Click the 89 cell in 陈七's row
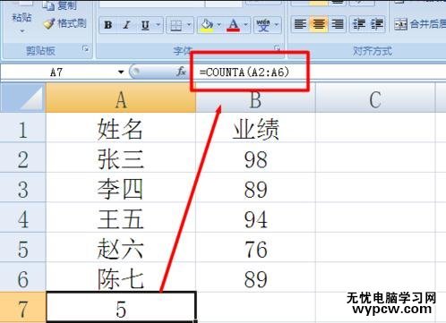Screen dimensions: 446x323 pyautogui.click(x=255, y=277)
